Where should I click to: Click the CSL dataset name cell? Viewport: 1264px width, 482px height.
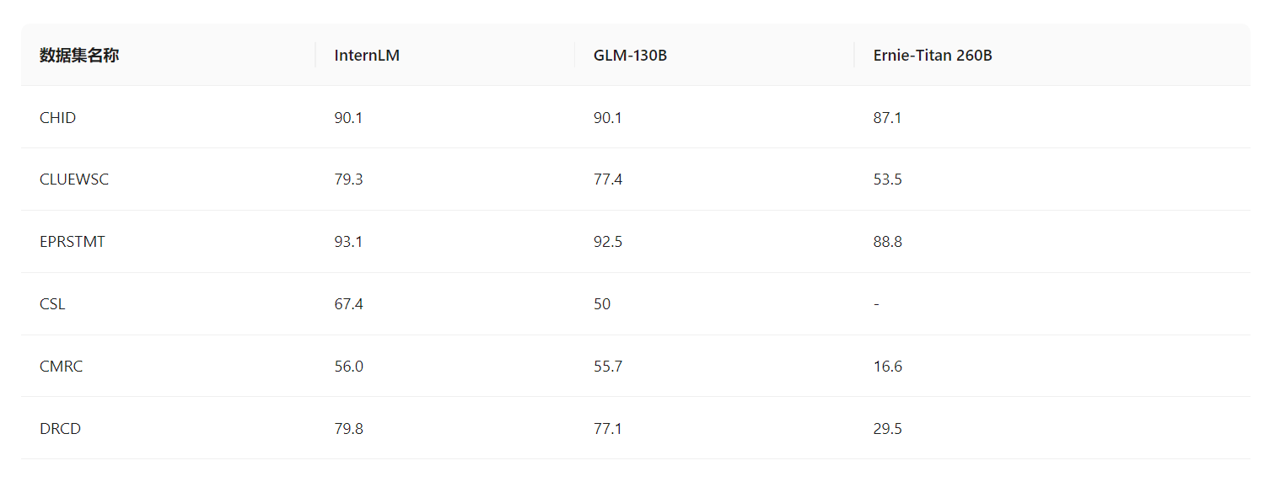point(52,304)
